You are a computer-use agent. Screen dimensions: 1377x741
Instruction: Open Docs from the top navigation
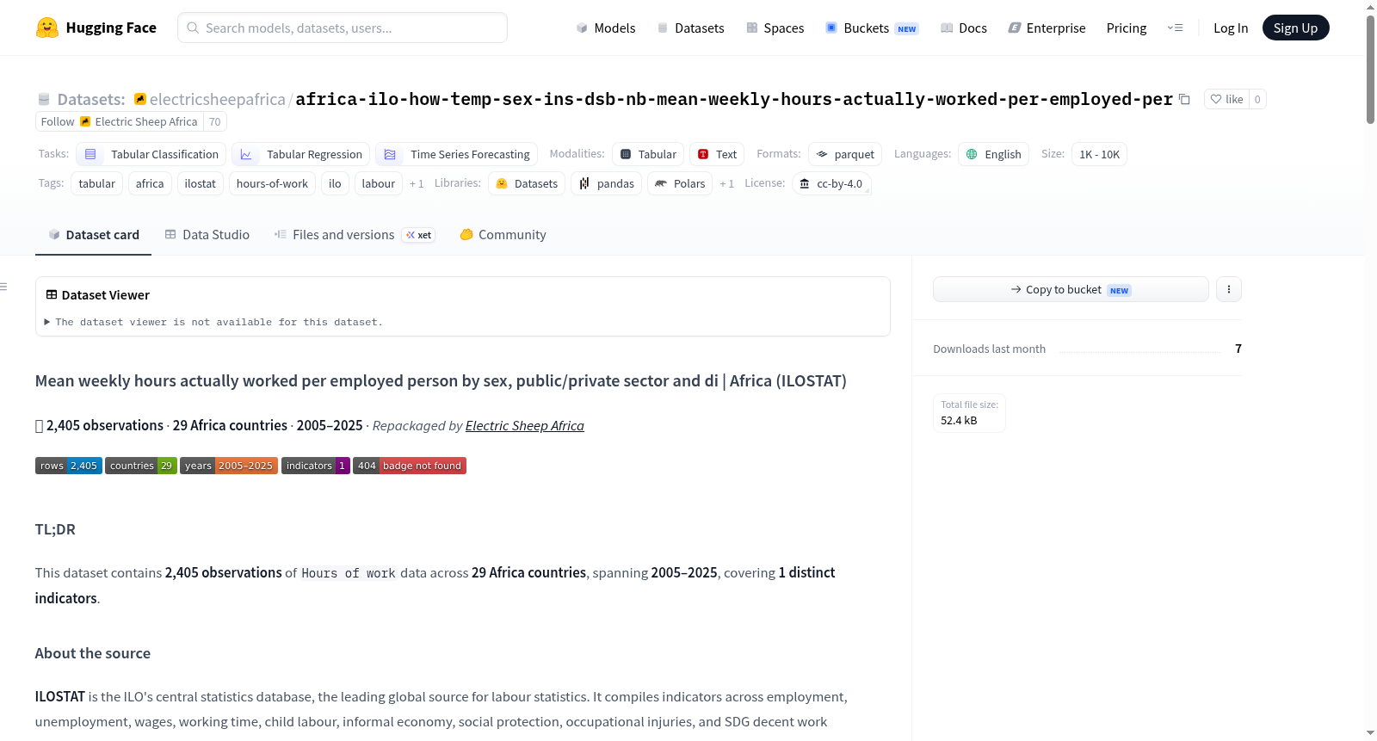pyautogui.click(x=964, y=28)
